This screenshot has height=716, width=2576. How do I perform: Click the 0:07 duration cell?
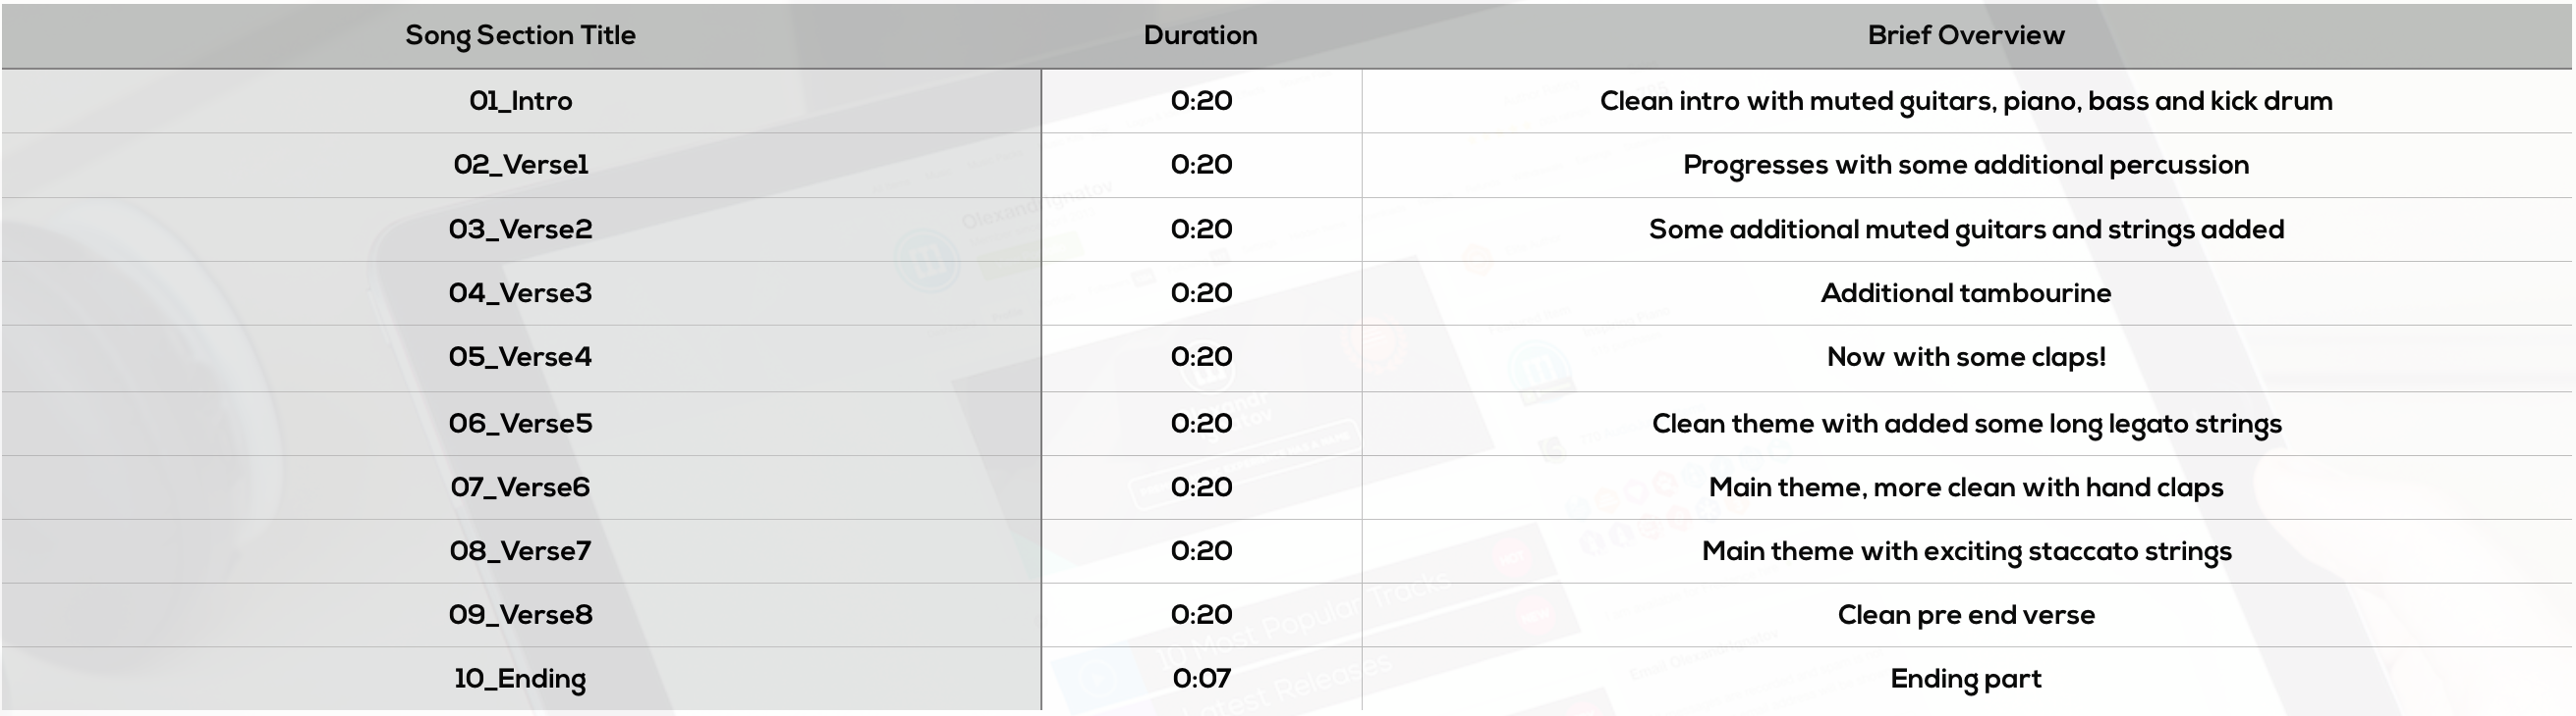[1200, 679]
